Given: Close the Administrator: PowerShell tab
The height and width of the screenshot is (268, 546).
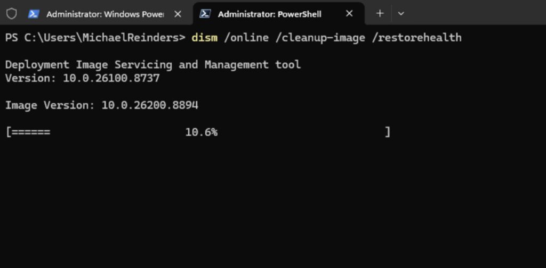Looking at the screenshot, I should pos(349,13).
